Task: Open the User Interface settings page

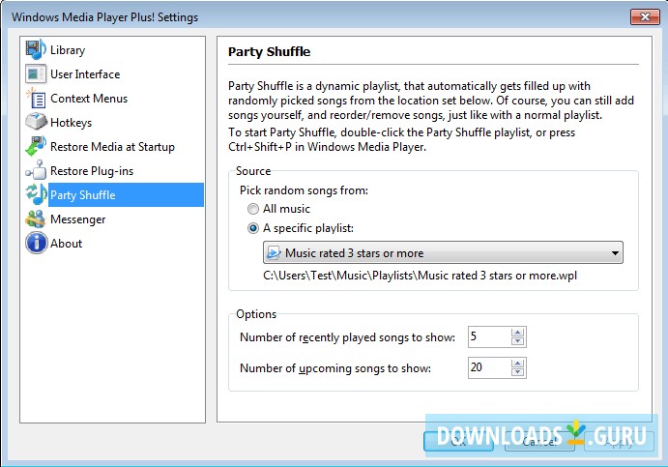Action: tap(85, 74)
